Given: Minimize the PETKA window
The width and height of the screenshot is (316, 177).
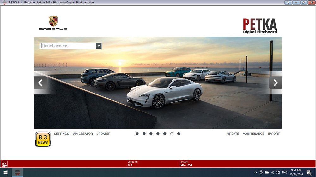Looking at the screenshot, I should coord(296,3).
